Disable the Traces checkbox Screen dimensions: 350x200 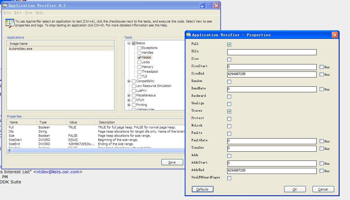click(x=229, y=111)
